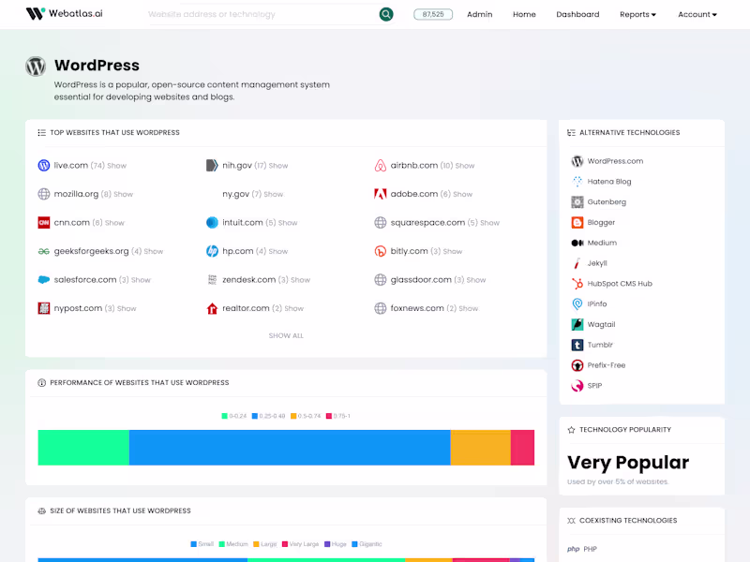Open the Admin nav item
750x562 pixels.
[x=479, y=14]
